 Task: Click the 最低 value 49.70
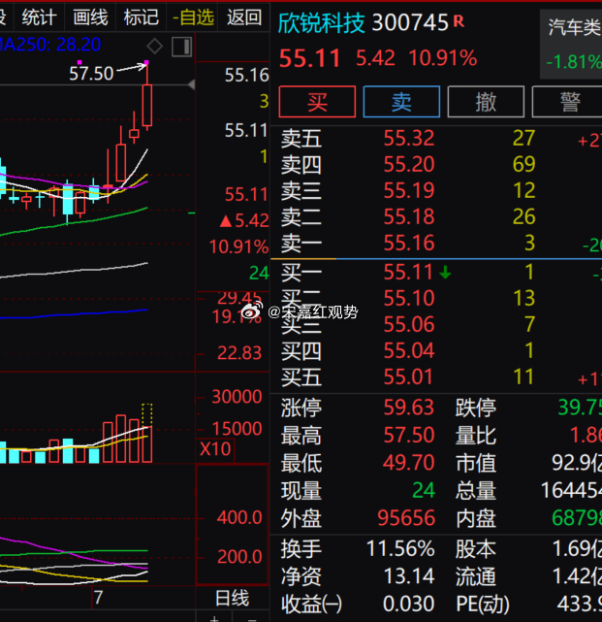409,463
